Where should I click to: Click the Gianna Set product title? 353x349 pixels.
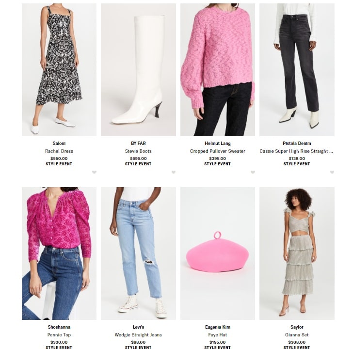pyautogui.click(x=297, y=335)
